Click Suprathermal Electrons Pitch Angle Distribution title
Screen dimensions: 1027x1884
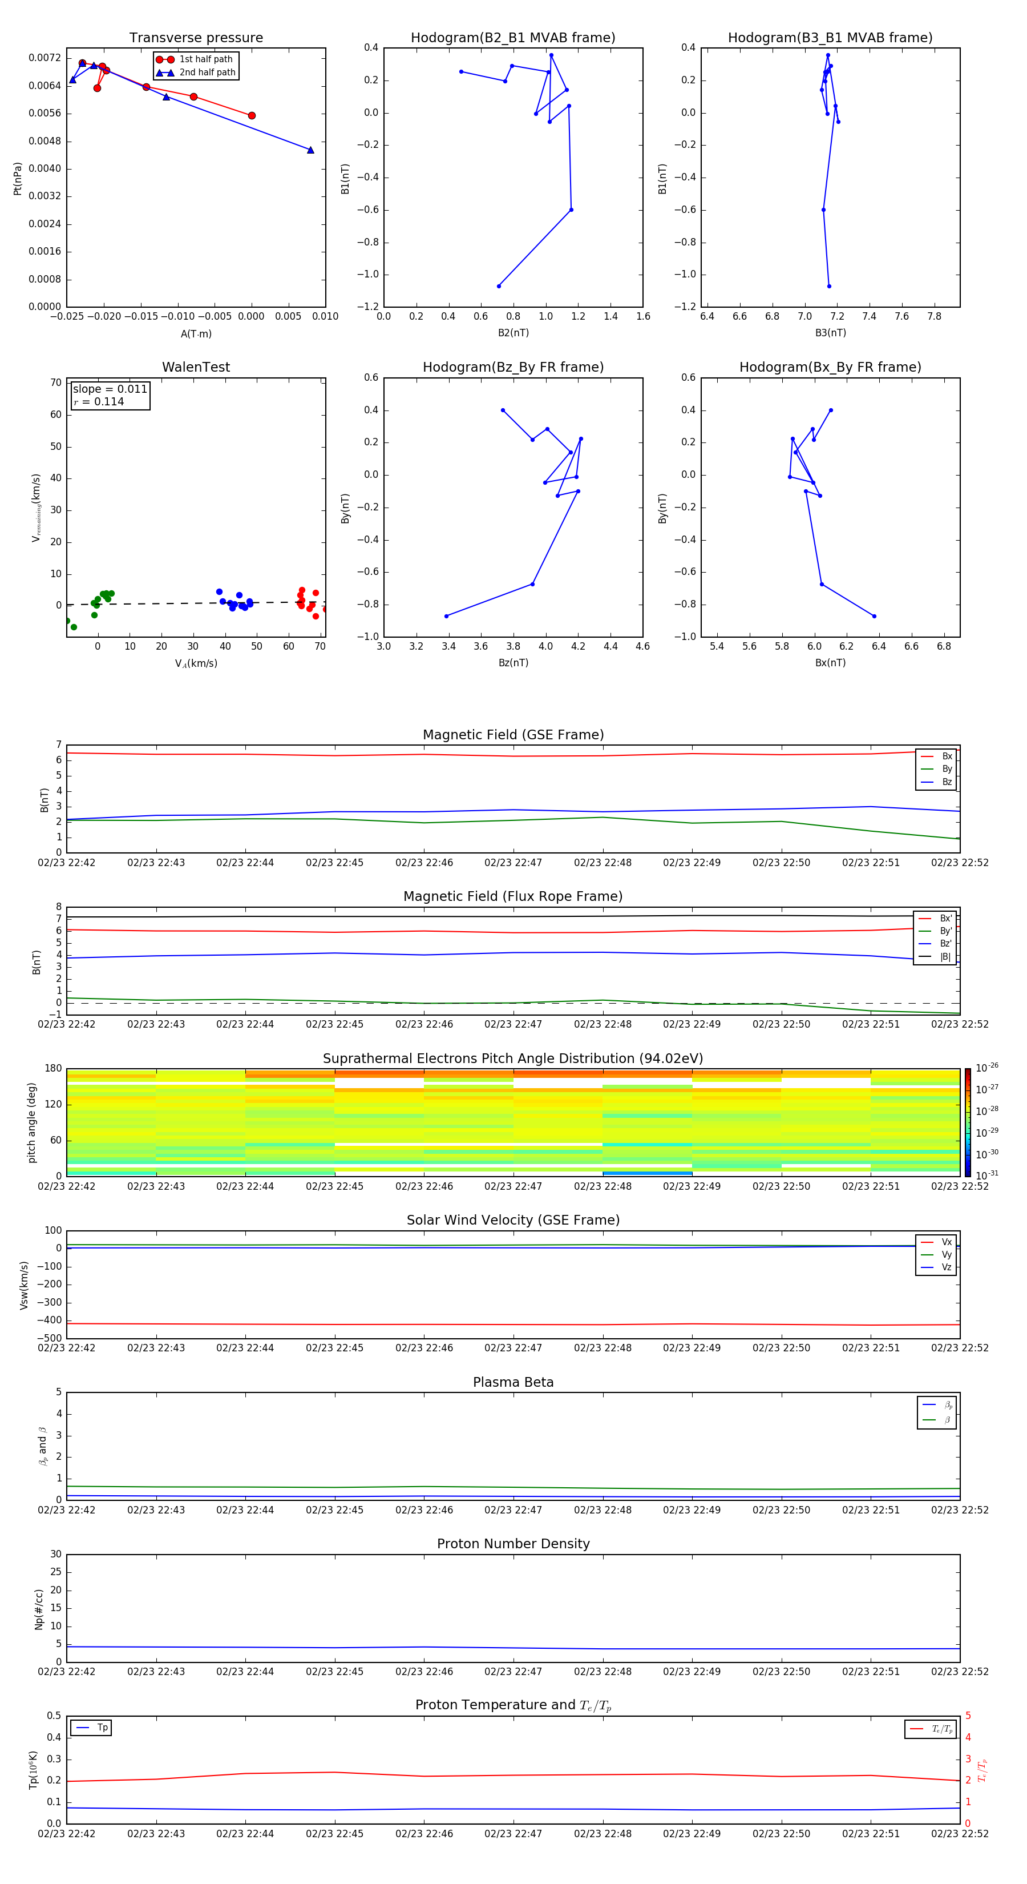(513, 1059)
